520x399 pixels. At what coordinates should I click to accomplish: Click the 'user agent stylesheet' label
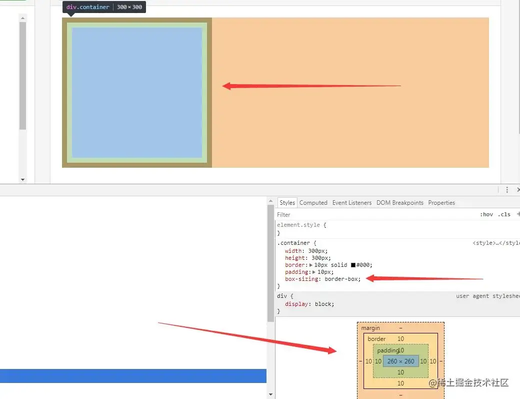(488, 296)
